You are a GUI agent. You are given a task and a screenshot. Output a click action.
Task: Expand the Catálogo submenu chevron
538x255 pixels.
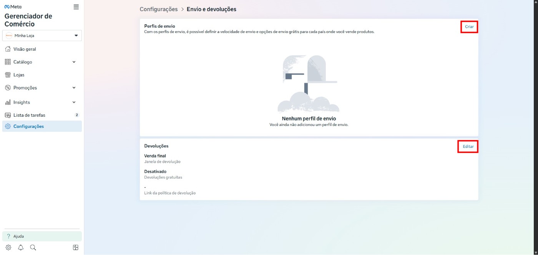point(74,62)
